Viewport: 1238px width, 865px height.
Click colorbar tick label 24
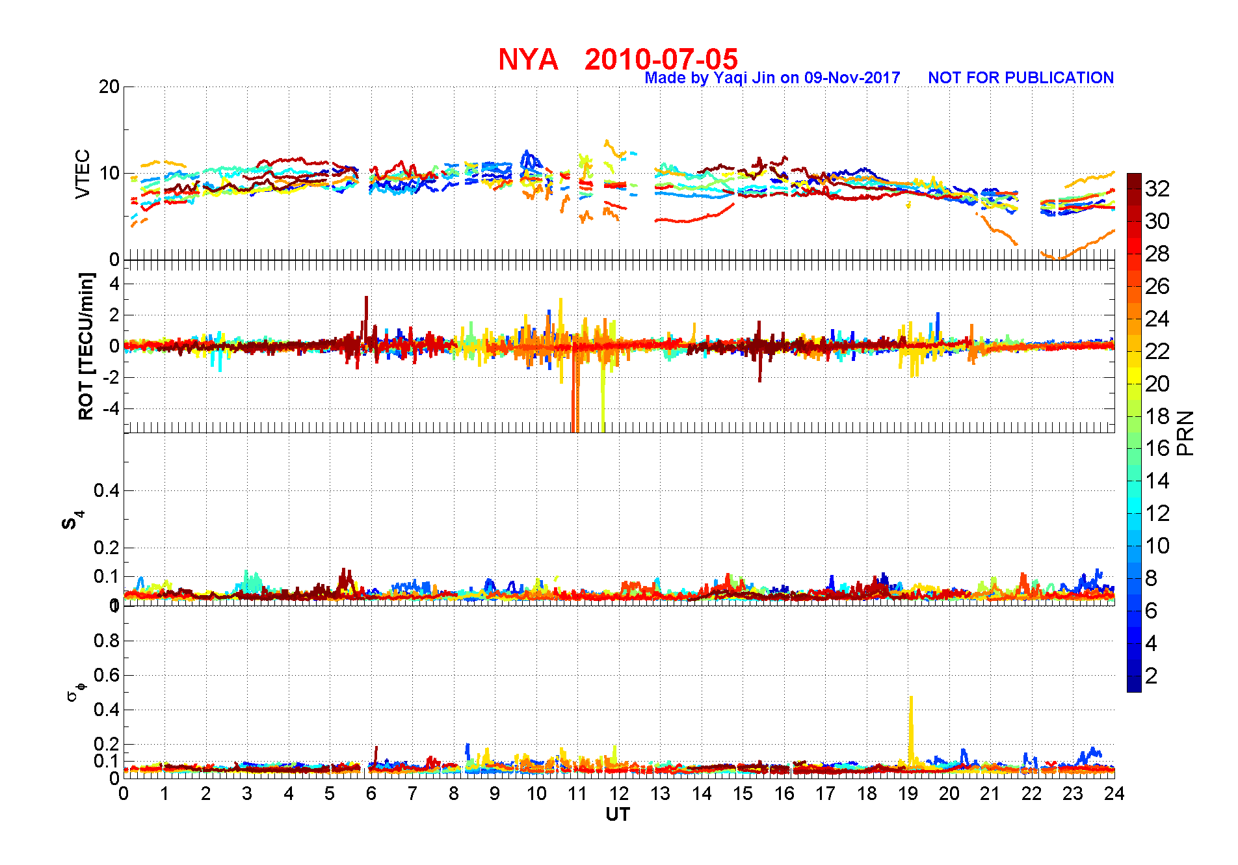[1157, 319]
